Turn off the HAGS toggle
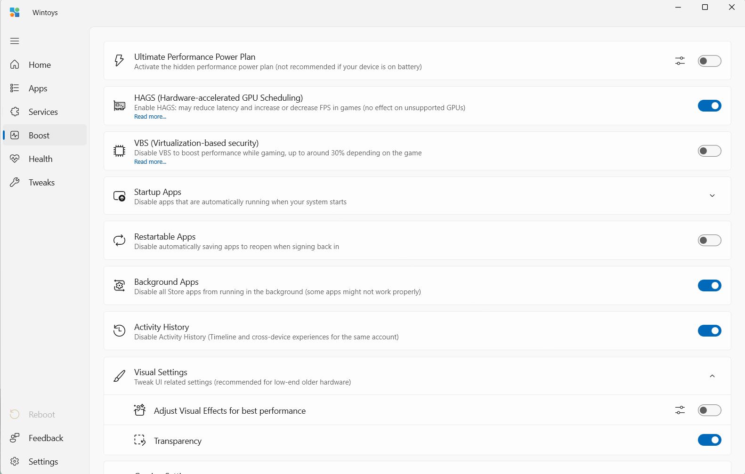 709,106
